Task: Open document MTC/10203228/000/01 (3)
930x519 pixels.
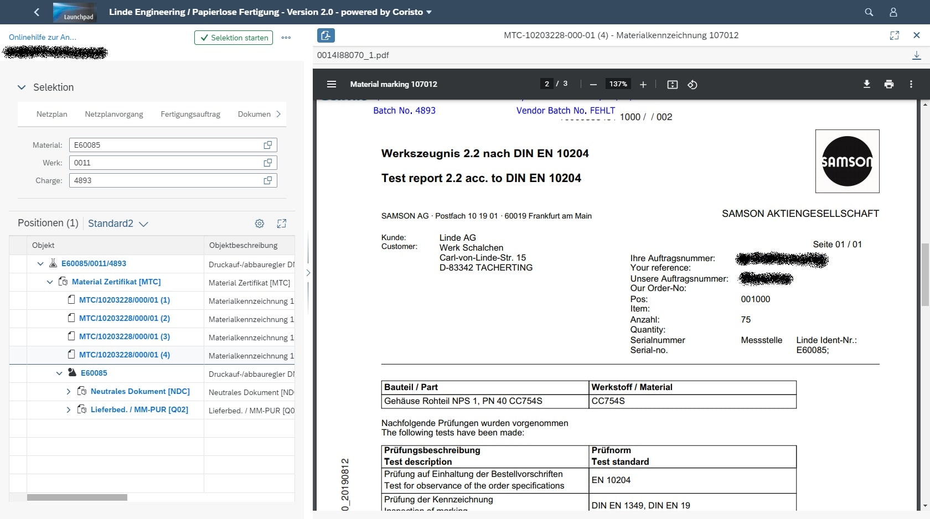Action: point(125,336)
